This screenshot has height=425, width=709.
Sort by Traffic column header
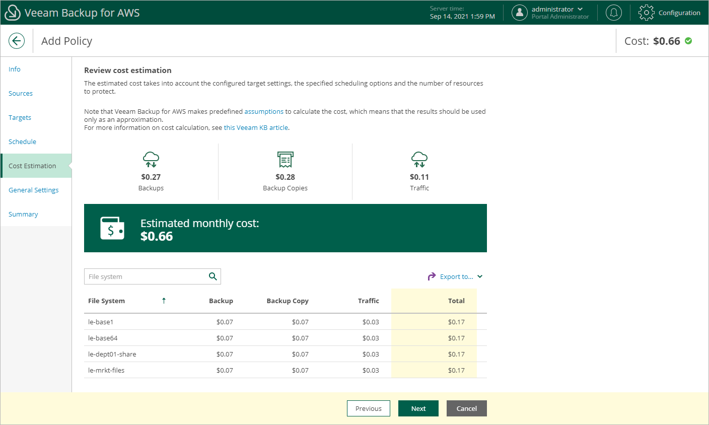click(x=369, y=301)
